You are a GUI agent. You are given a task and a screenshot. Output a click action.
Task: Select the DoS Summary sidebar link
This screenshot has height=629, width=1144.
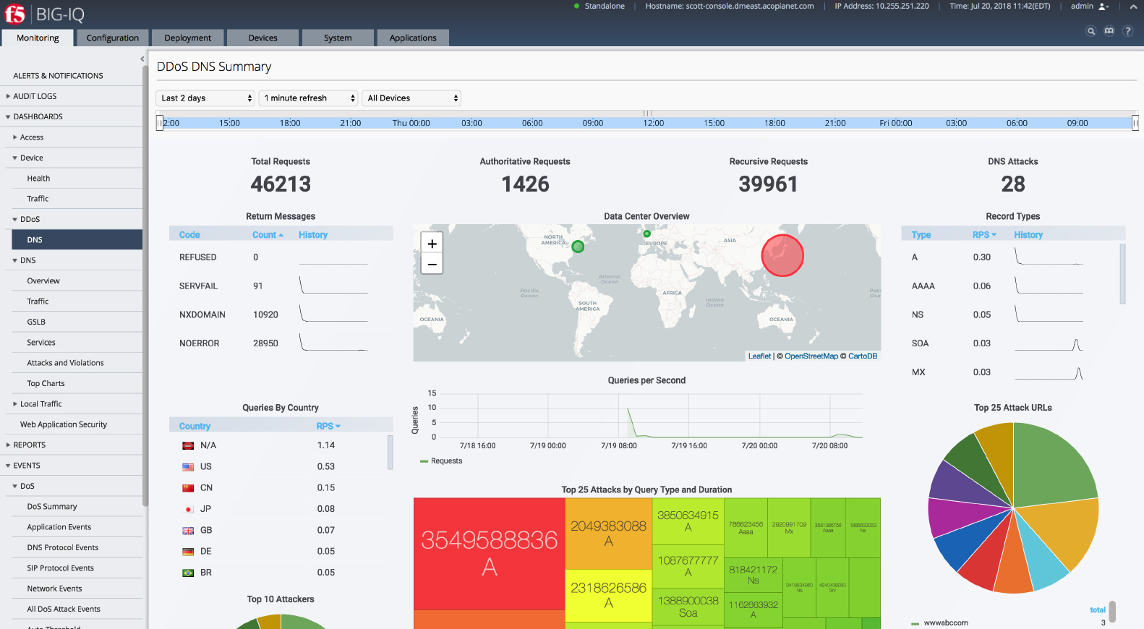click(x=52, y=507)
